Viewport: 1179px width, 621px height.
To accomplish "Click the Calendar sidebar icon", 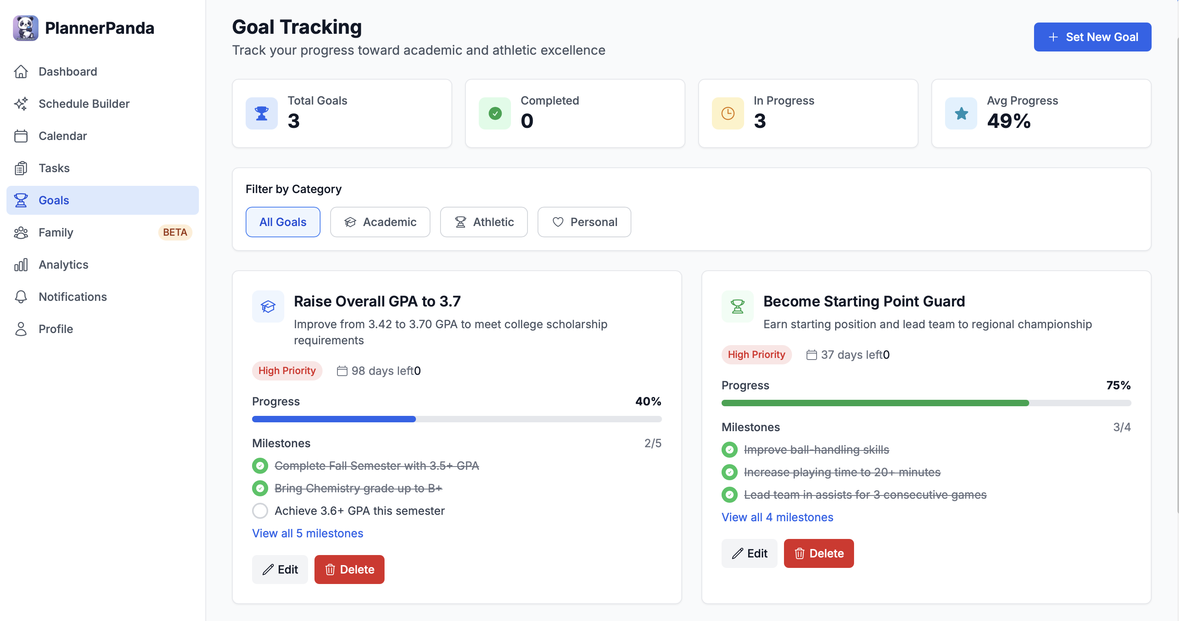I will 21,136.
